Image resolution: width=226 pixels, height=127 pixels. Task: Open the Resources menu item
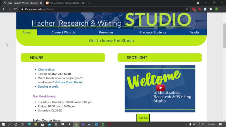point(106,32)
